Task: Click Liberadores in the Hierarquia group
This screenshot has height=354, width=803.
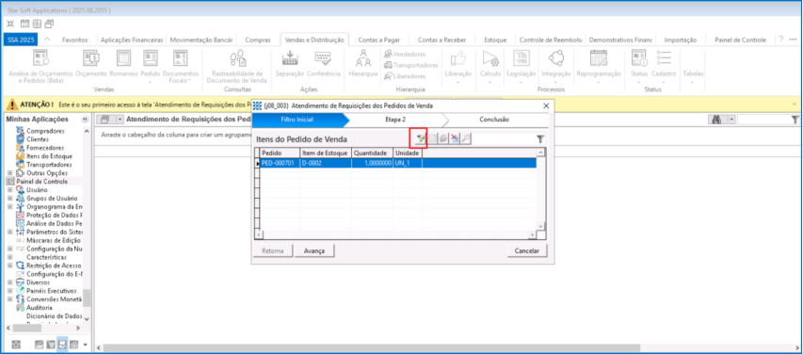Action: (405, 76)
